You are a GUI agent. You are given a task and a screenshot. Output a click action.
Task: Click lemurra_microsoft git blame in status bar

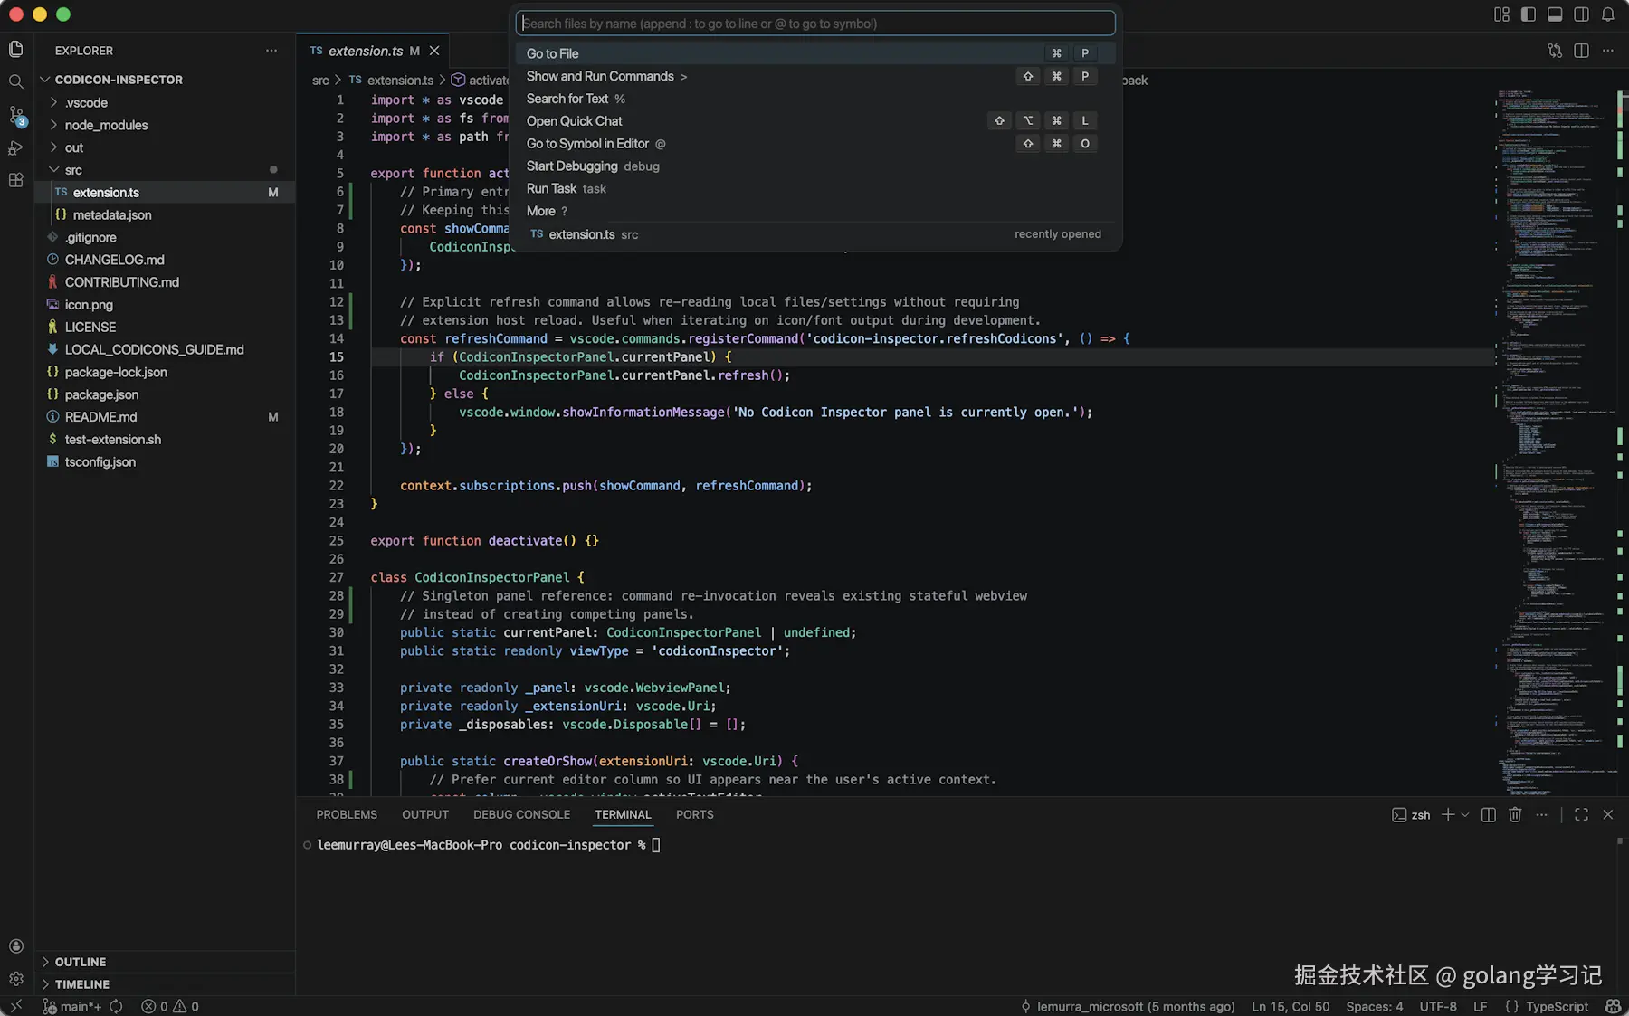[x=1128, y=1006]
